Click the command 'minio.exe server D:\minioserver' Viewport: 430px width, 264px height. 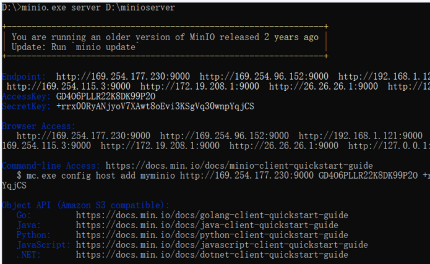coord(98,7)
